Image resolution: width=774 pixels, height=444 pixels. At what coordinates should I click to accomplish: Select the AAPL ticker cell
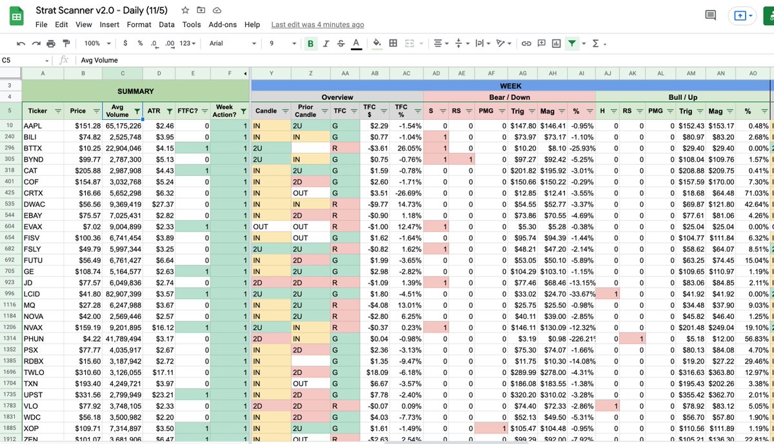tap(43, 126)
